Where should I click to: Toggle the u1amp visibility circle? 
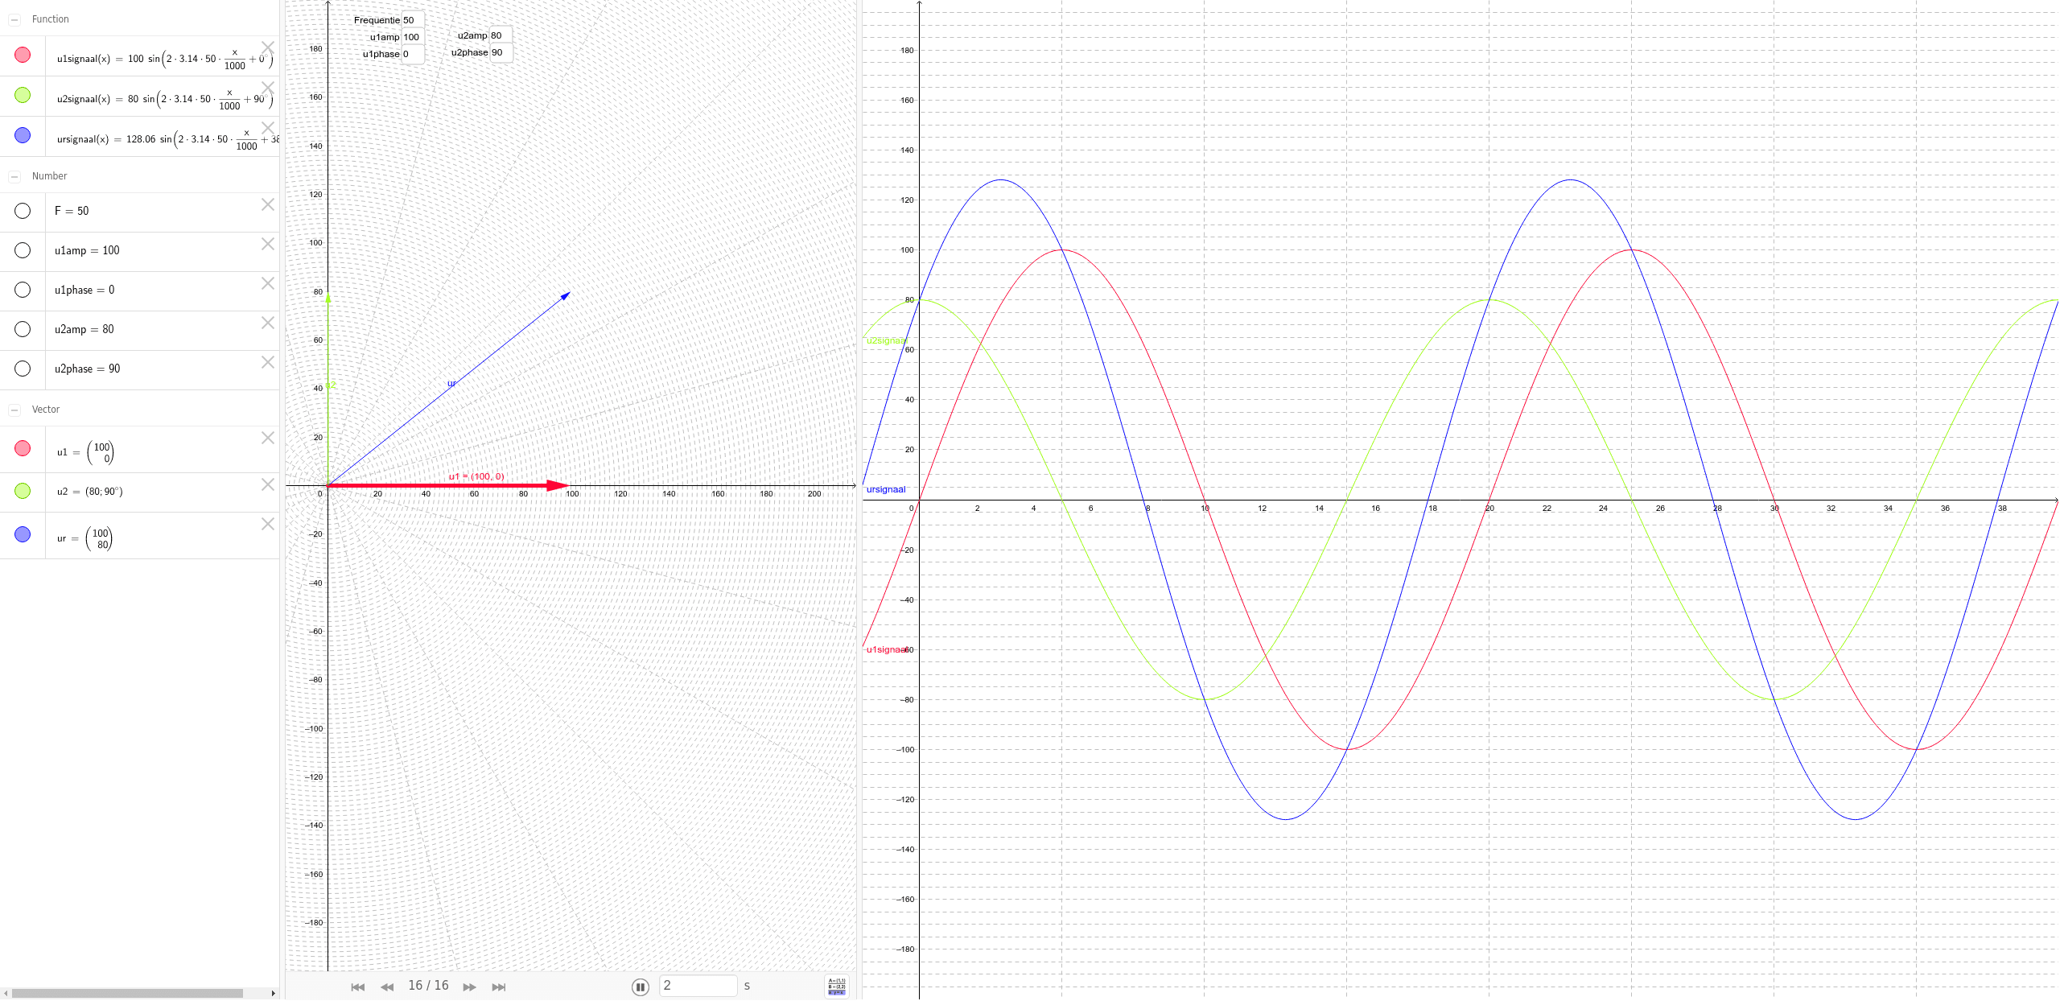22,250
